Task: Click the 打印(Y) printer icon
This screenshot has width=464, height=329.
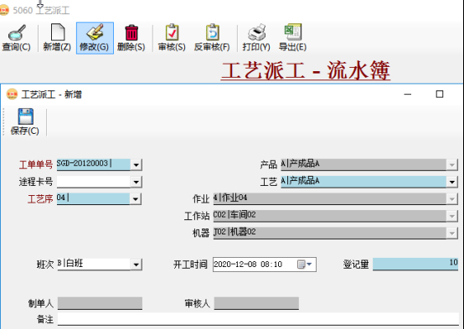Action: (256, 32)
